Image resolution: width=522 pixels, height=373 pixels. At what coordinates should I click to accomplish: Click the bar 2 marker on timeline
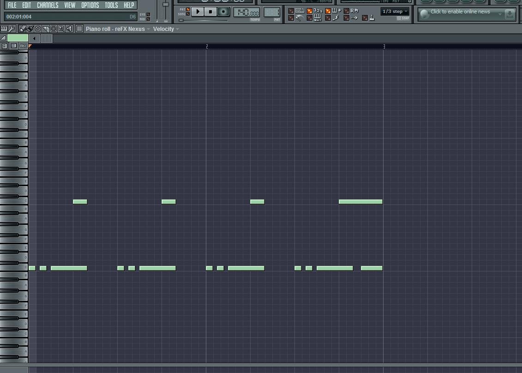pyautogui.click(x=207, y=46)
